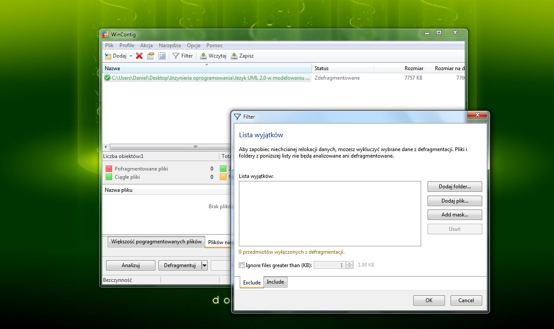Enable the Ignore files greater than checkbox
This screenshot has height=329, width=554.
click(242, 265)
